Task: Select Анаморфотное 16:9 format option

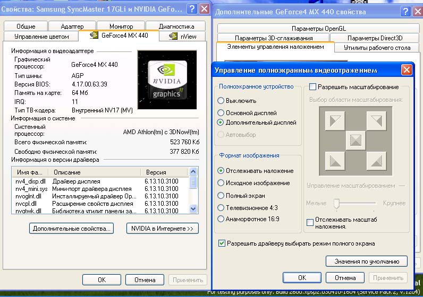Action: 221,219
